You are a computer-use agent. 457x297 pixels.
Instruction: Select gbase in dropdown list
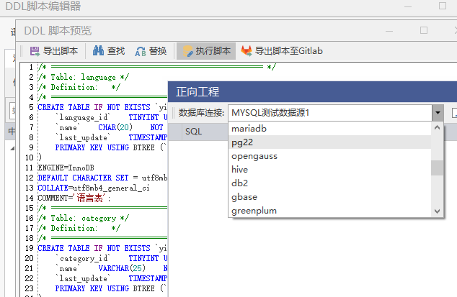click(329, 197)
